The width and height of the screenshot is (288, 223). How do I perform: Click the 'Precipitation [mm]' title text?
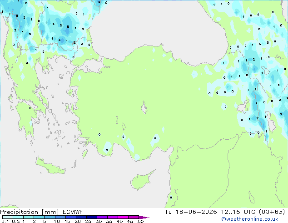[x=30, y=212]
